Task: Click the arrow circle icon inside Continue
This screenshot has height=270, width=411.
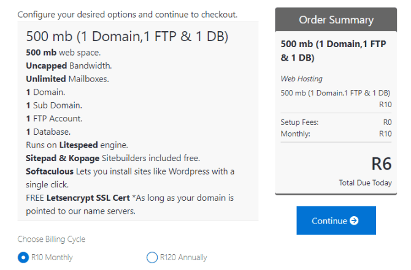Action: click(354, 220)
